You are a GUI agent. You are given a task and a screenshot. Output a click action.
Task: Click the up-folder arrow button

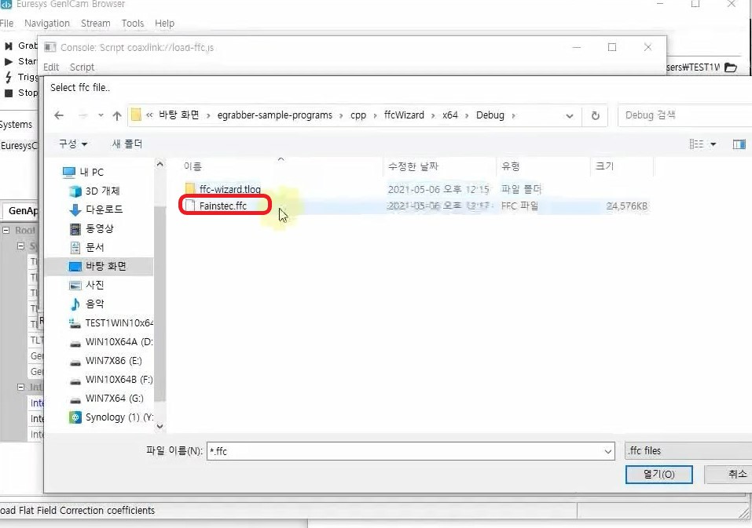(117, 115)
